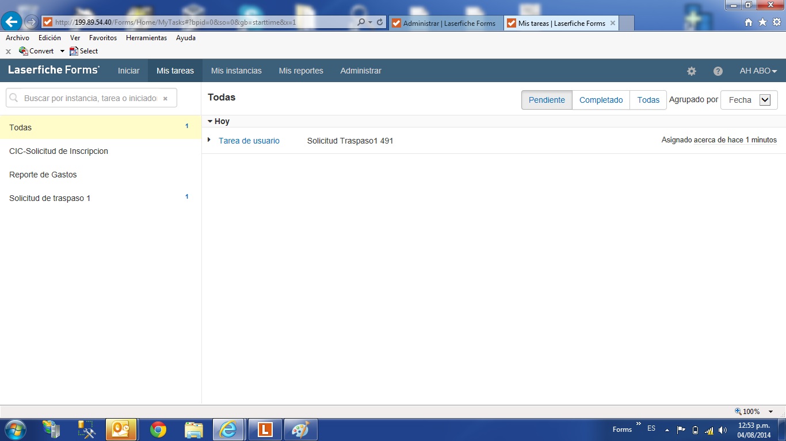Switch filter to Completado tasks
786x441 pixels.
coord(601,100)
